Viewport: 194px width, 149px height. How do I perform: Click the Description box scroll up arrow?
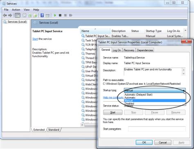click(x=184, y=70)
